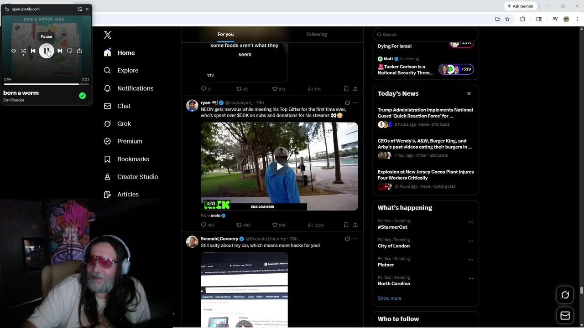This screenshot has height=328, width=584.
Task: Click Show more under What's happening
Action: point(390,298)
